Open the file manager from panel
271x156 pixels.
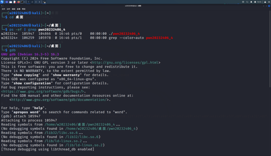(x=11, y=2)
